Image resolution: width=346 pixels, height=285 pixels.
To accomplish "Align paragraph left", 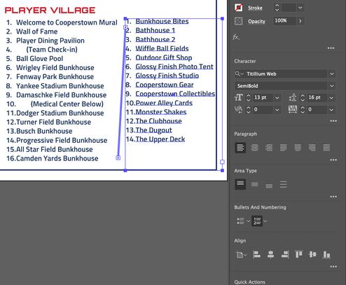I will (240, 148).
